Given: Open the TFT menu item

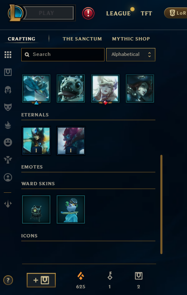Looking at the screenshot, I should click(x=147, y=13).
